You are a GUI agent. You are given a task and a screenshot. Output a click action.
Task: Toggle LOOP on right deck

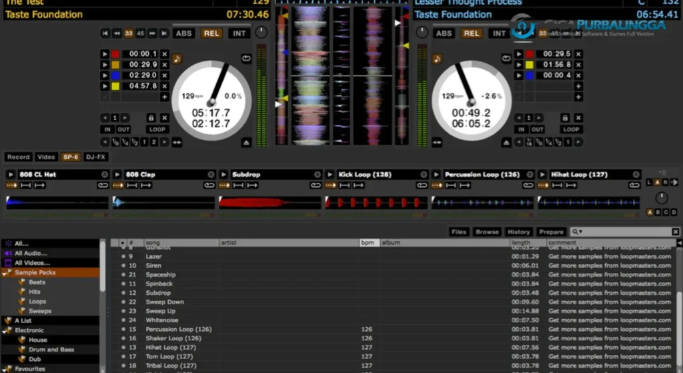[x=571, y=129]
